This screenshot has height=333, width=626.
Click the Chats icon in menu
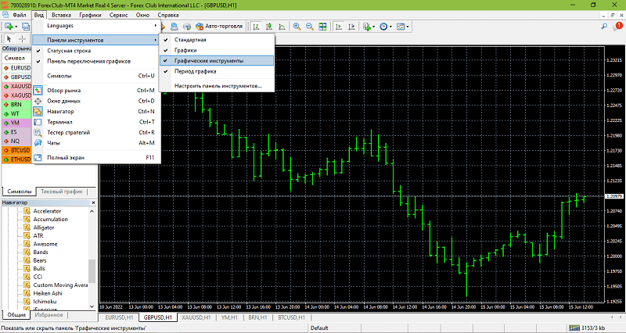(x=38, y=143)
